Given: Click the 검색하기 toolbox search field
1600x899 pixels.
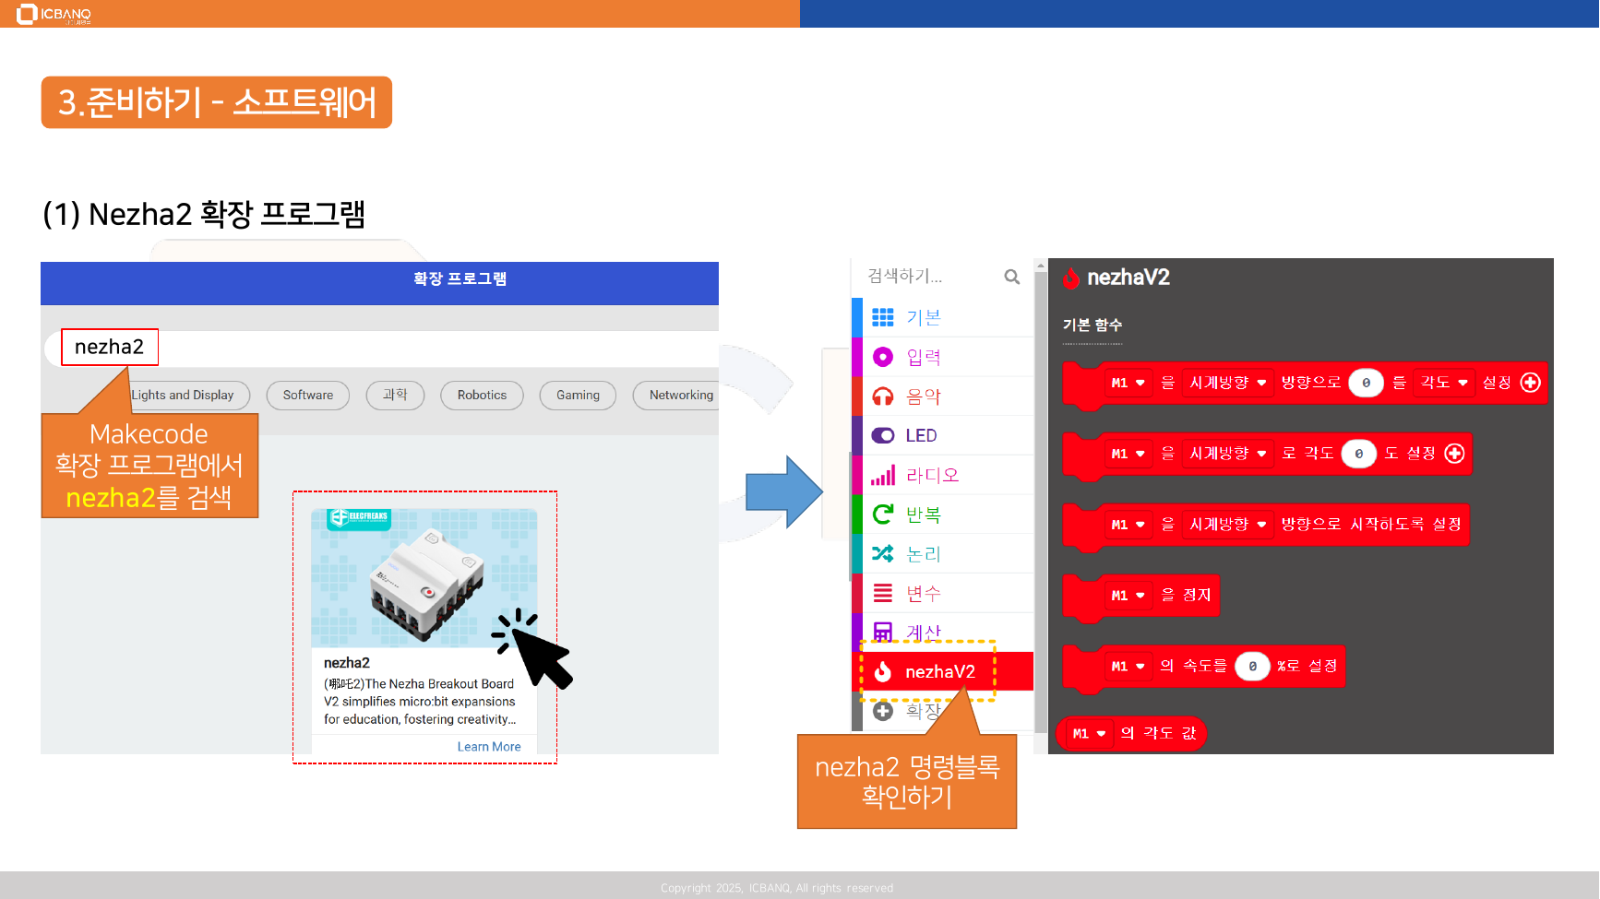Looking at the screenshot, I should [943, 277].
